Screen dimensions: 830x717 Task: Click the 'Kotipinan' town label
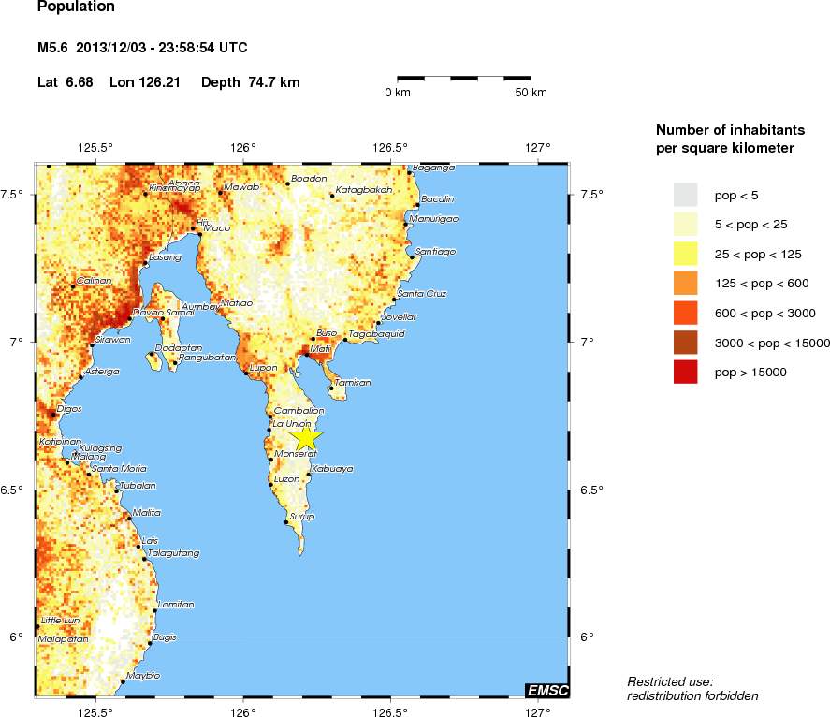[x=60, y=442]
